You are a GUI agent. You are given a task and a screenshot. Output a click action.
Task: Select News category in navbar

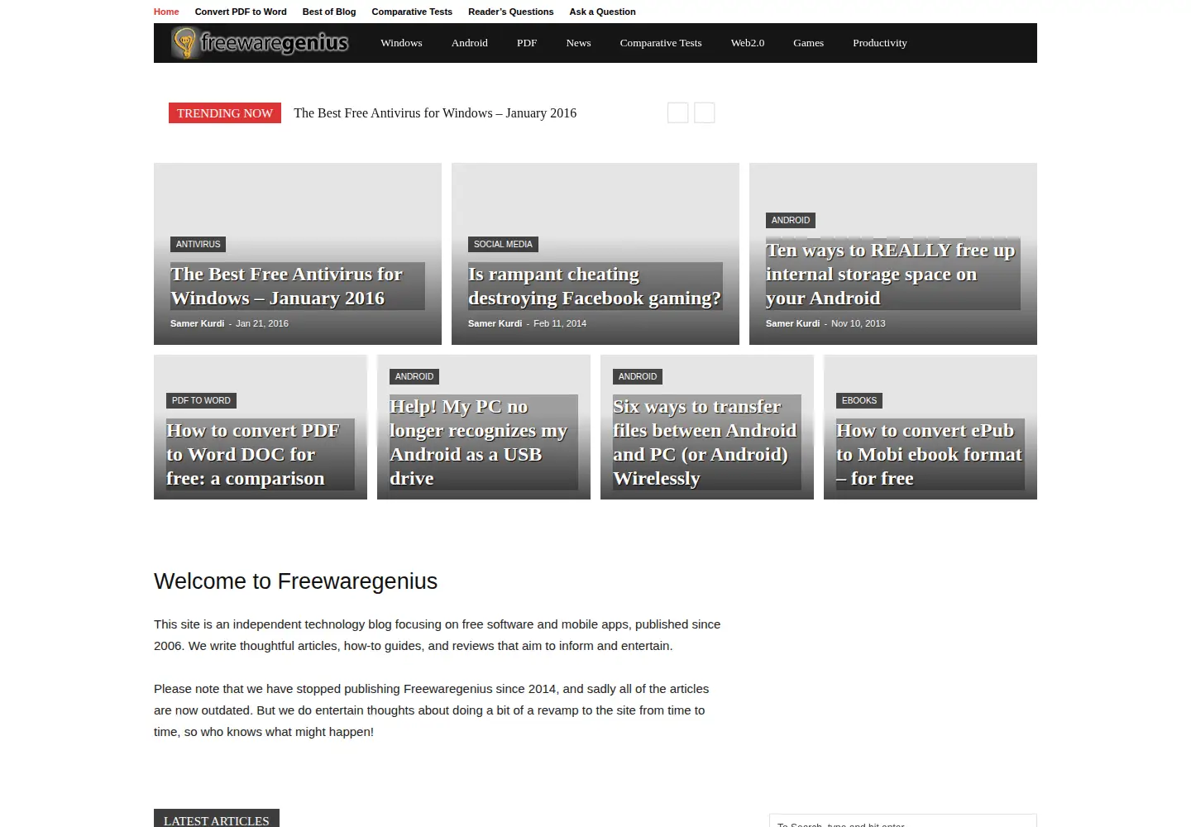(x=578, y=43)
